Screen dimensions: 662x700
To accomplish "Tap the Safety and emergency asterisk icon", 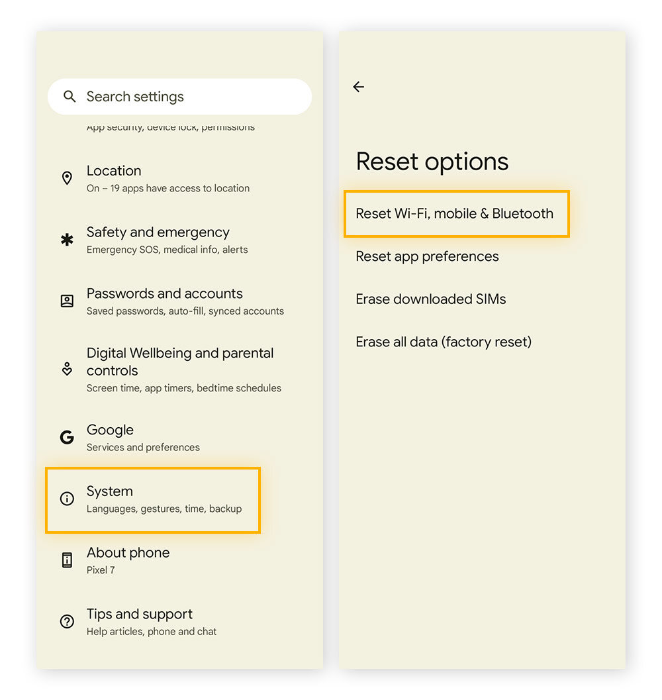I will click(67, 240).
